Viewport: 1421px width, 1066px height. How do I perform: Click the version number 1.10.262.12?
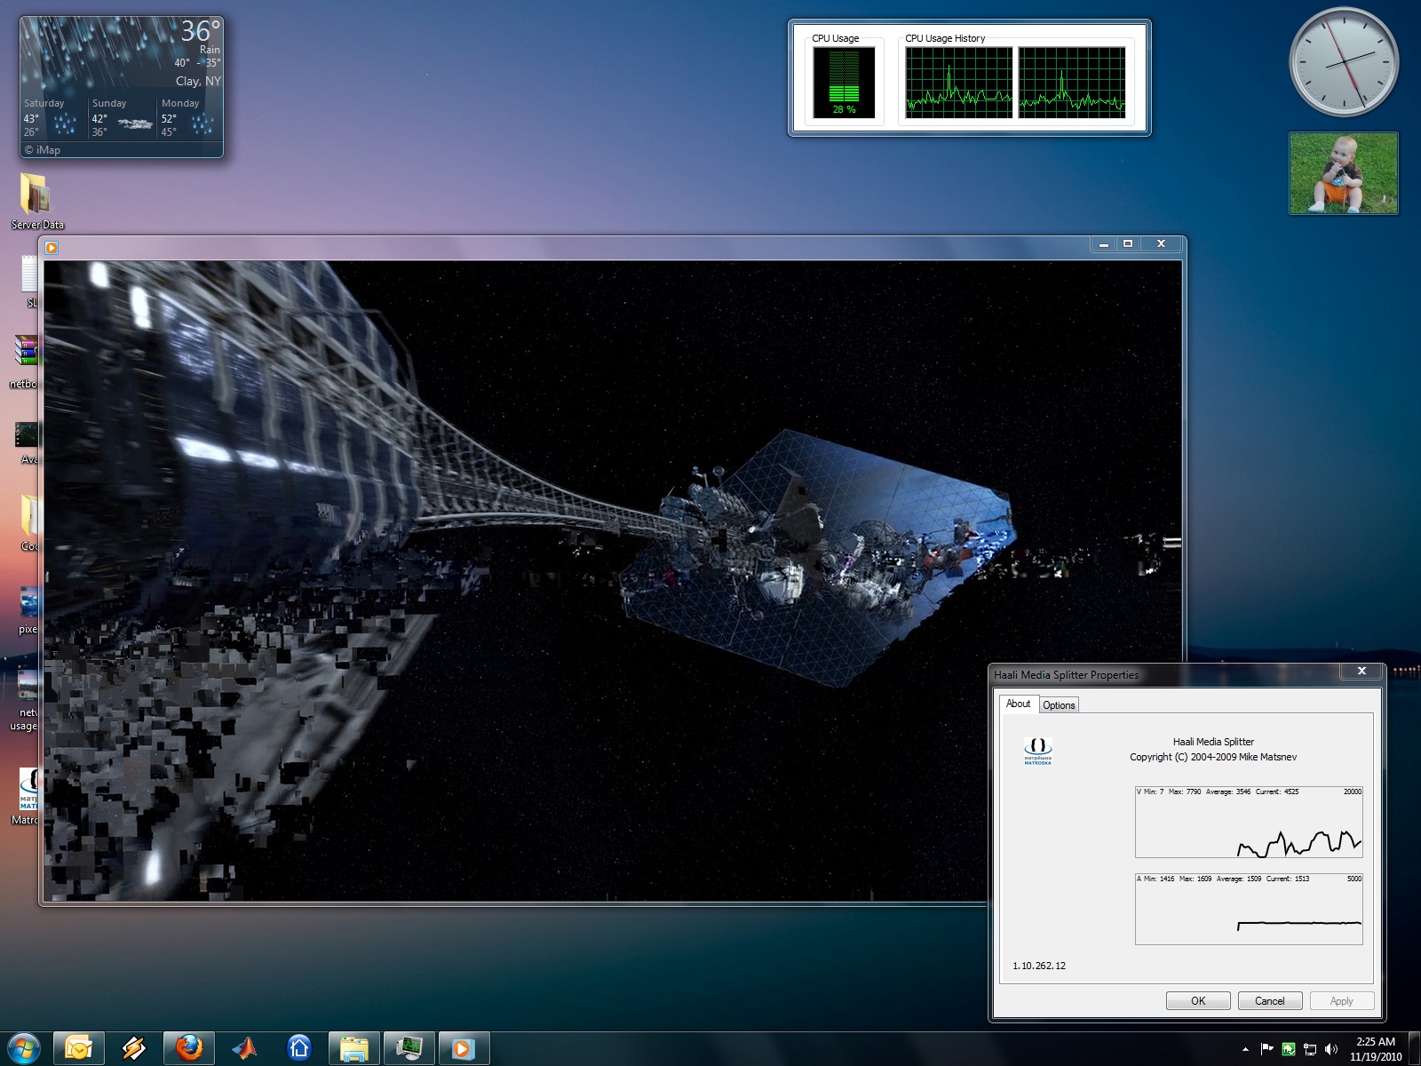tap(1039, 966)
